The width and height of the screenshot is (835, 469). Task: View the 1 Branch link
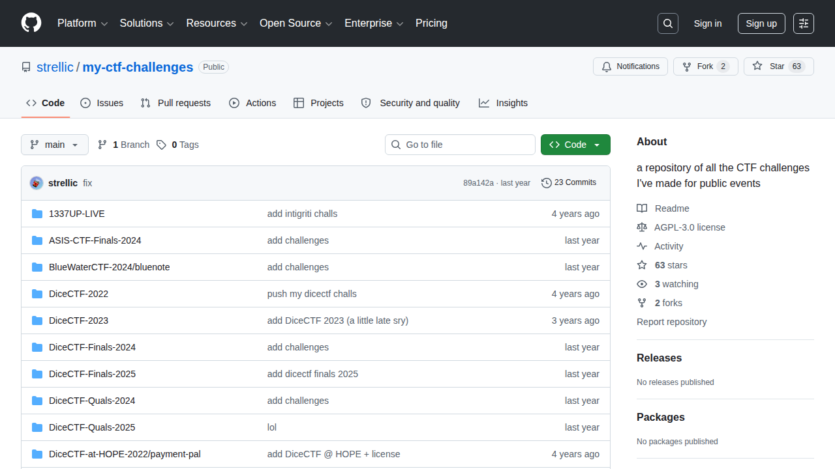123,145
